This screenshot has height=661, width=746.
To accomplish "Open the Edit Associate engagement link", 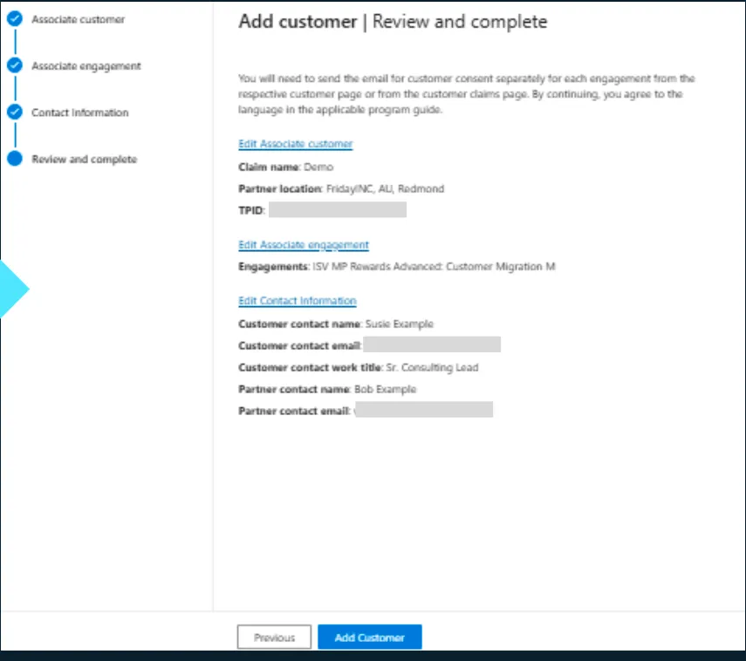I will click(x=304, y=245).
